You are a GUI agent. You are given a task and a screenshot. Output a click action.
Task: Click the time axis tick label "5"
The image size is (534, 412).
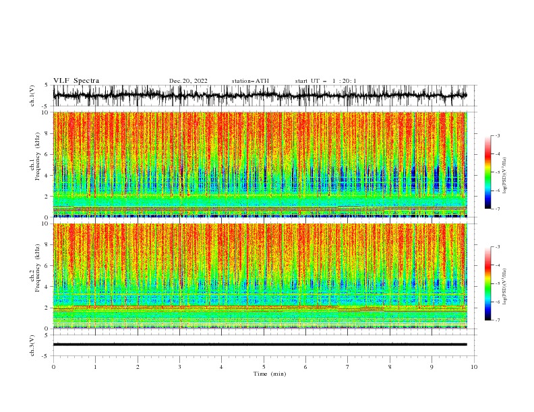[x=264, y=367]
